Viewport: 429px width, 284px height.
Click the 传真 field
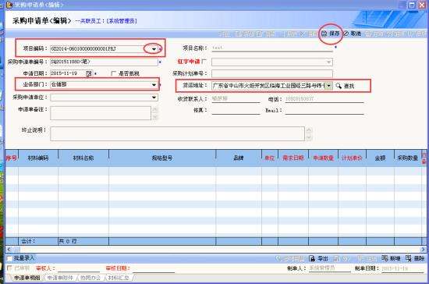[x=236, y=111]
